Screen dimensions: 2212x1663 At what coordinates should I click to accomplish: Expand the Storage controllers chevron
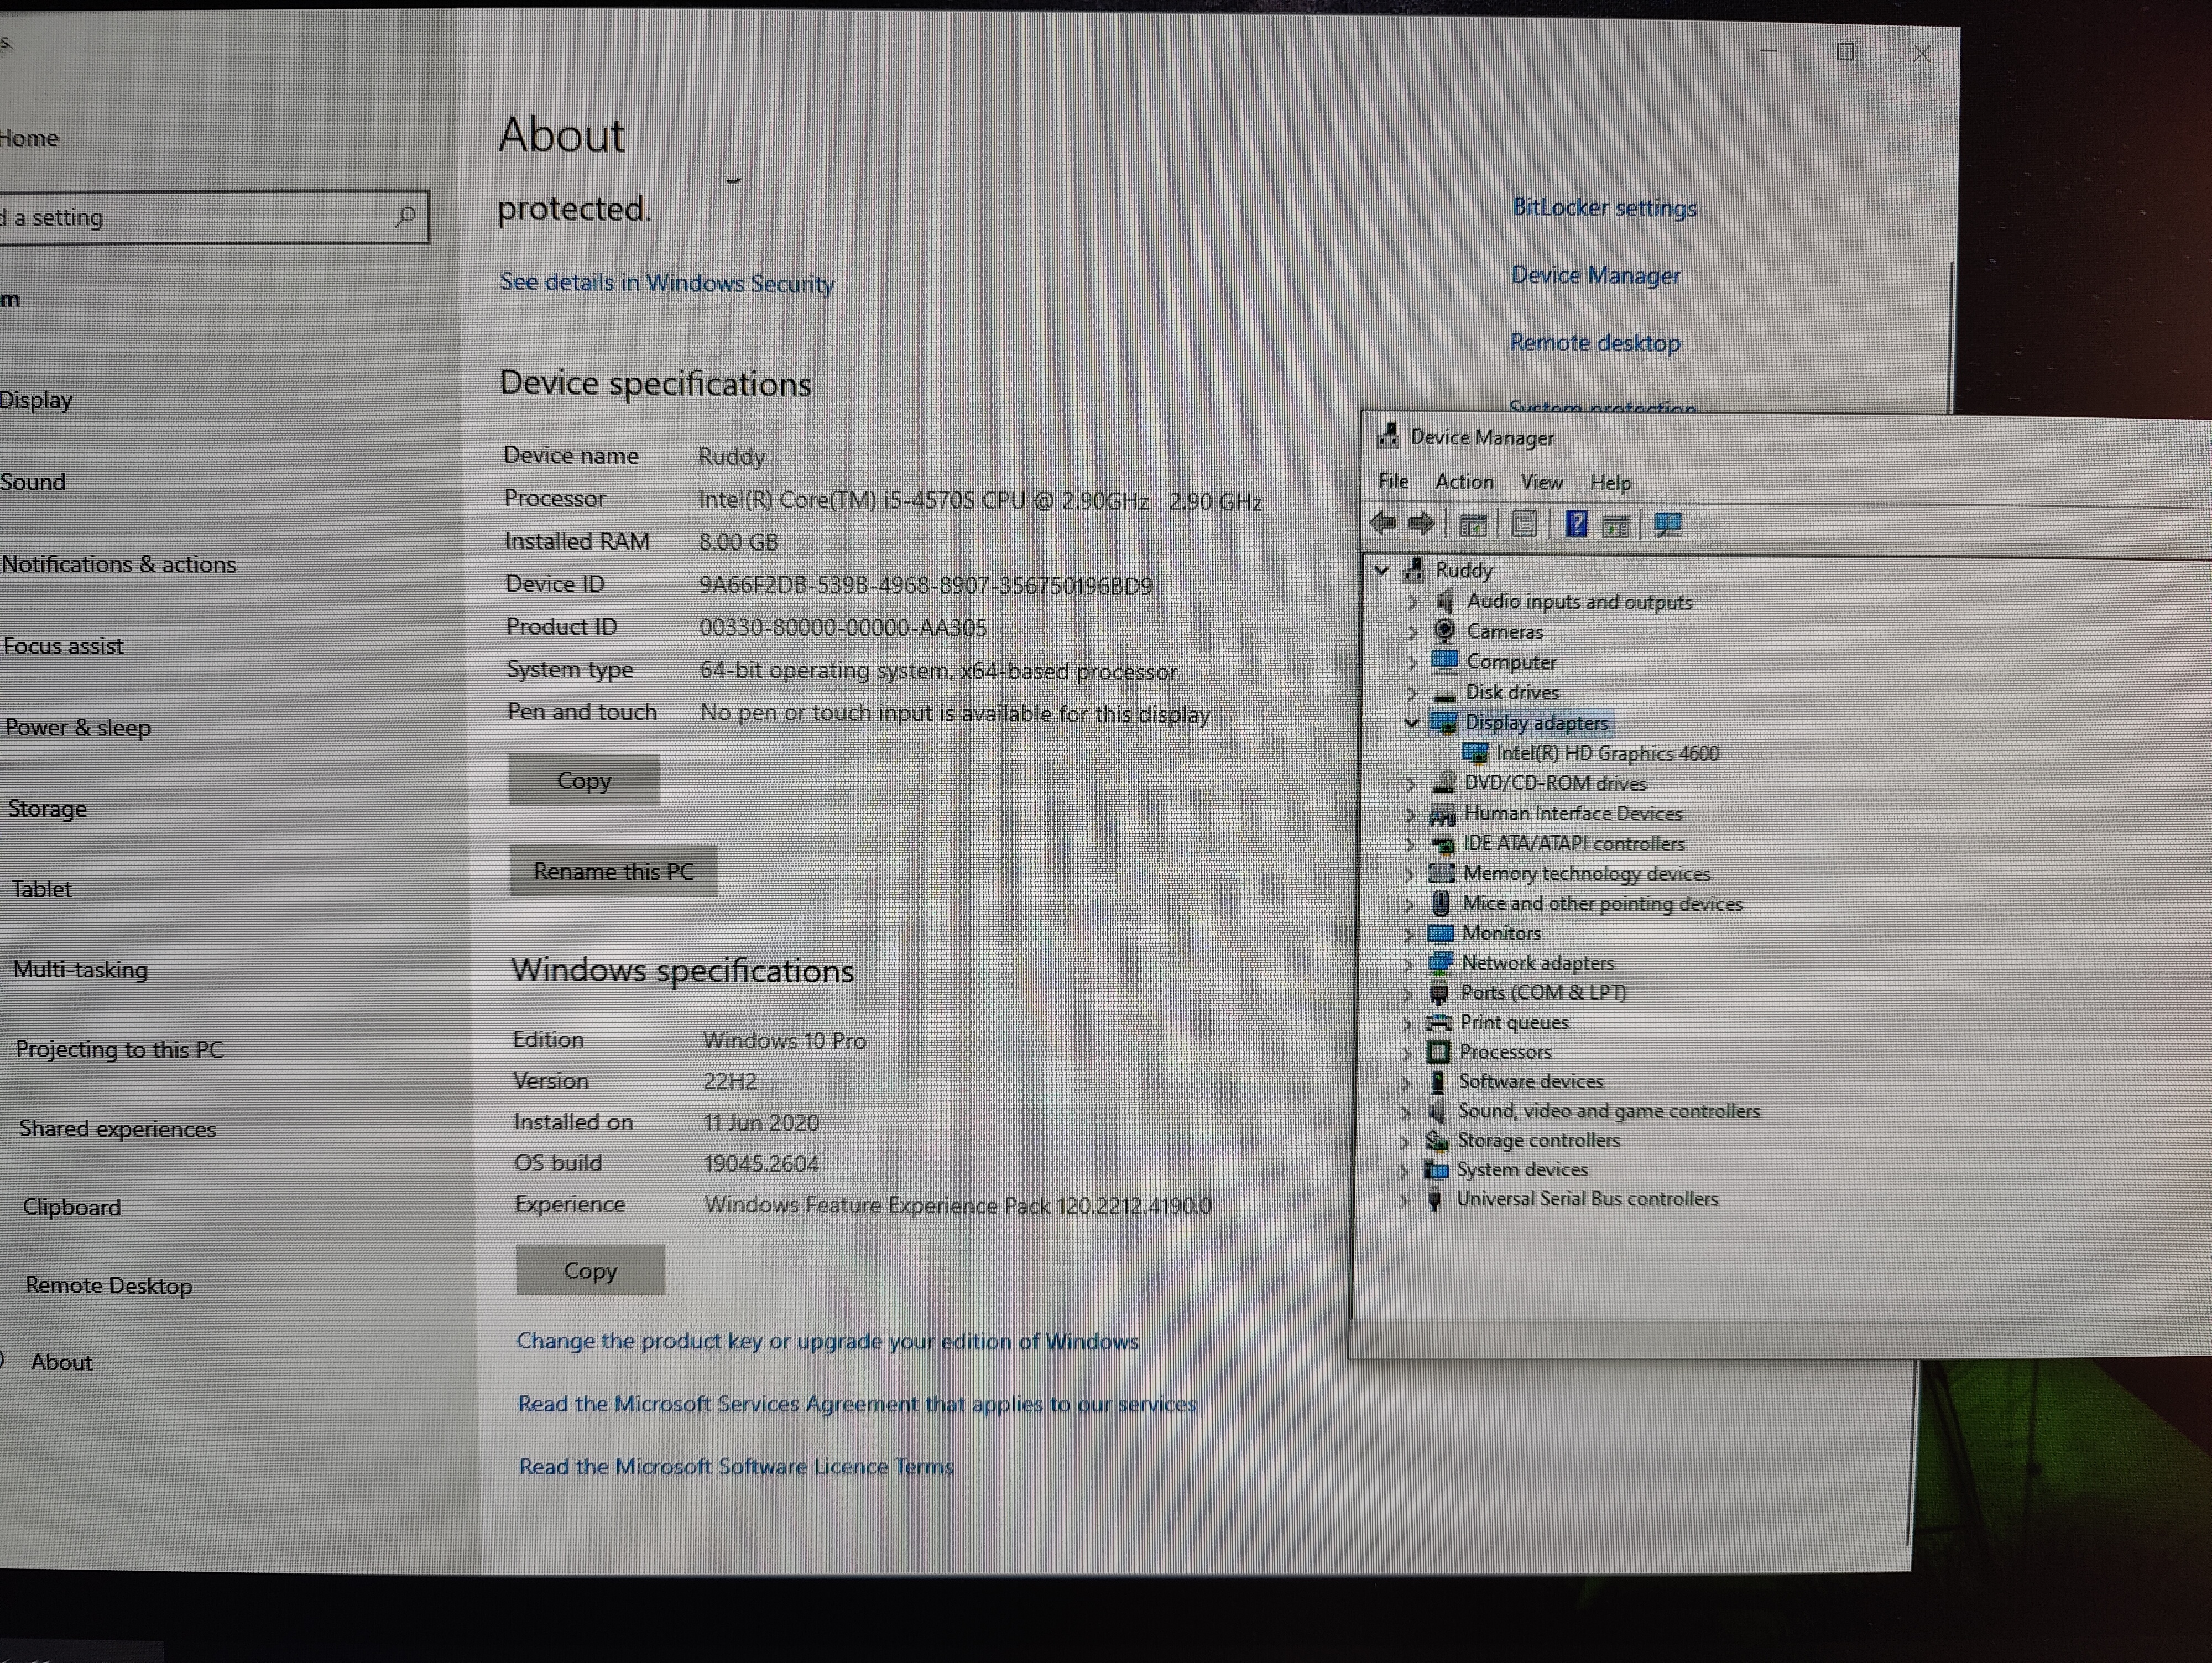(1404, 1141)
